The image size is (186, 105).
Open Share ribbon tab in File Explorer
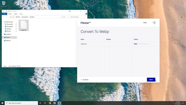click(x=16, y=14)
